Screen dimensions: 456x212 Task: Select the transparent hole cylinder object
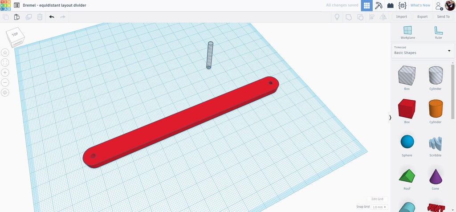[210, 55]
